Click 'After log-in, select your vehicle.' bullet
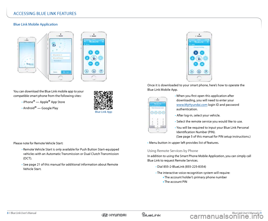This screenshot has width=268, height=221. [x=198, y=116]
